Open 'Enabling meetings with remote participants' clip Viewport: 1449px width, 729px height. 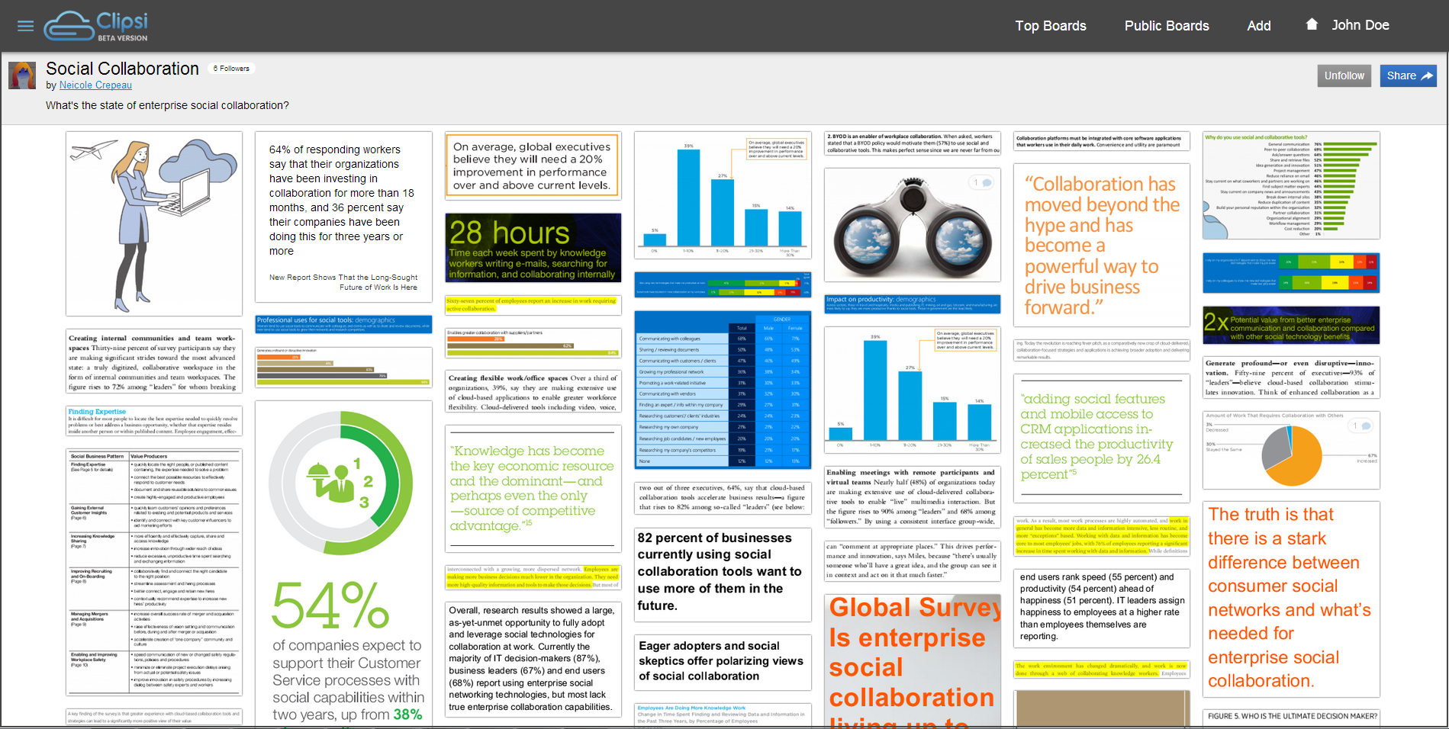(913, 496)
